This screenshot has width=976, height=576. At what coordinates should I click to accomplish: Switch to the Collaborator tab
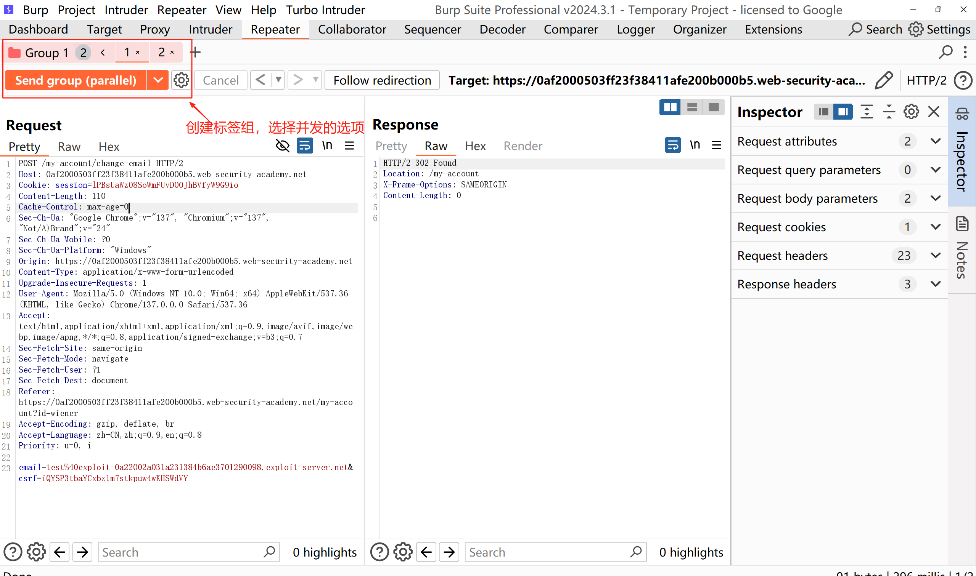tap(352, 29)
